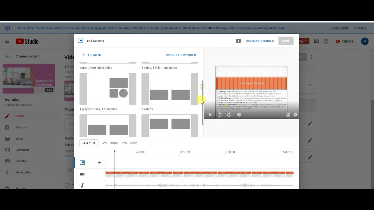Add element with timeline plus icon

click(99, 162)
